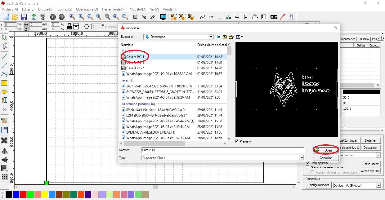
Task: Click the redo right-arrow icon
Action: tap(61, 17)
